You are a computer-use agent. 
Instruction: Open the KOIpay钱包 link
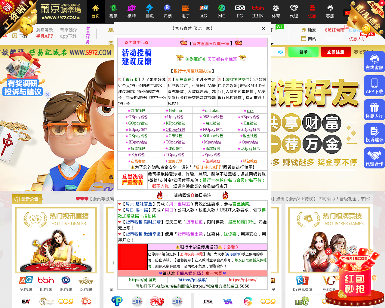[x=211, y=136]
